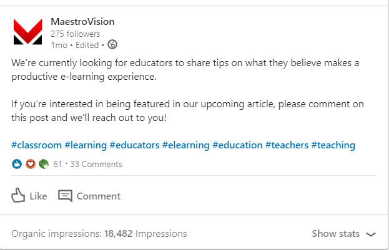Screen dimensions: 389x250
Task: Open the #teaching hashtag
Action: (x=333, y=145)
